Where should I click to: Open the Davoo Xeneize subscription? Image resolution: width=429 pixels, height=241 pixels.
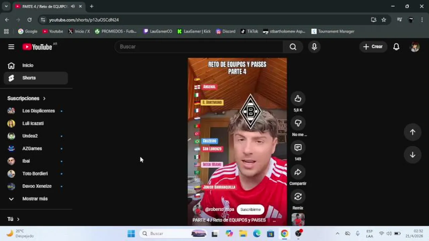pos(36,186)
